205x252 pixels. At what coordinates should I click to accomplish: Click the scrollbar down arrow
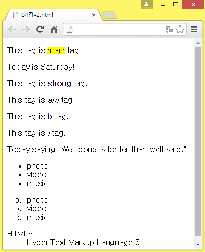[198, 245]
